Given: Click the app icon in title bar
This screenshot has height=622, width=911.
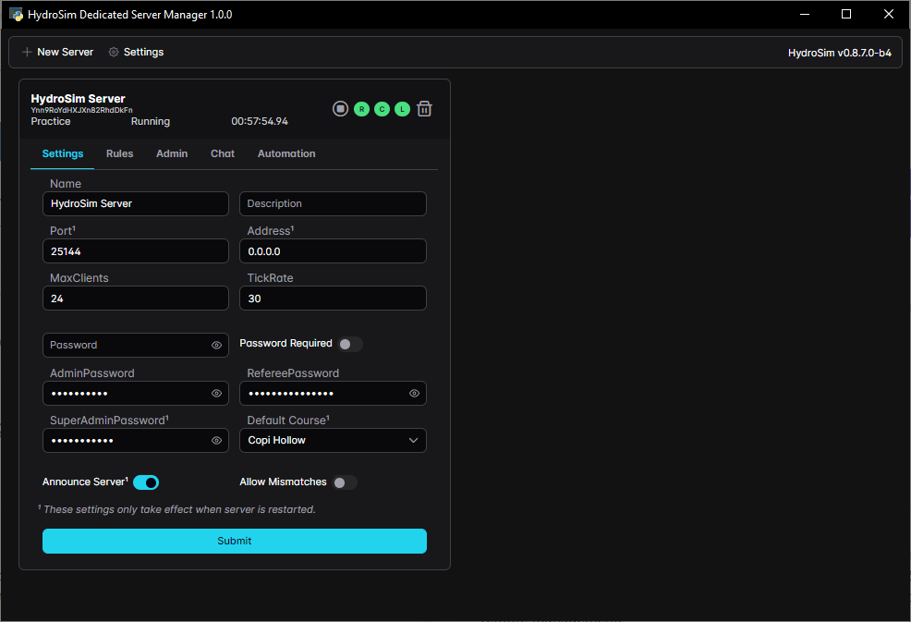Looking at the screenshot, I should tap(16, 14).
